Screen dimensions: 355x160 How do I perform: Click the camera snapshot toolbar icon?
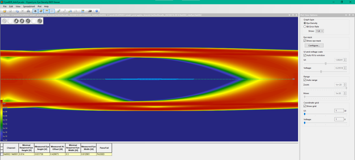coord(90,11)
